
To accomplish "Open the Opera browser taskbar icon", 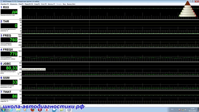I will (40, 110).
